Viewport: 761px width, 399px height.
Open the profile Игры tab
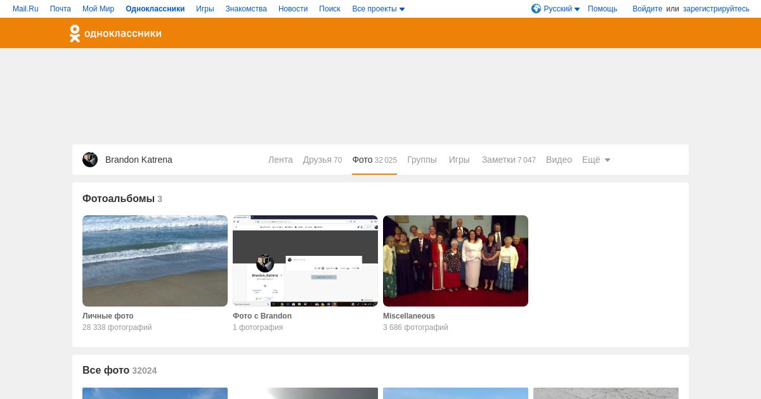click(459, 160)
